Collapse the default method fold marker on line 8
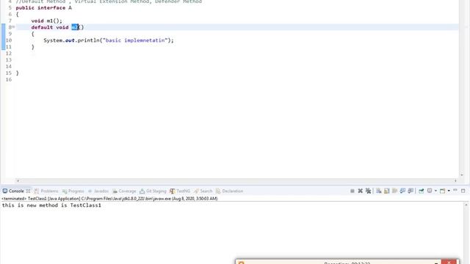This screenshot has width=470, height=264. tap(13, 27)
